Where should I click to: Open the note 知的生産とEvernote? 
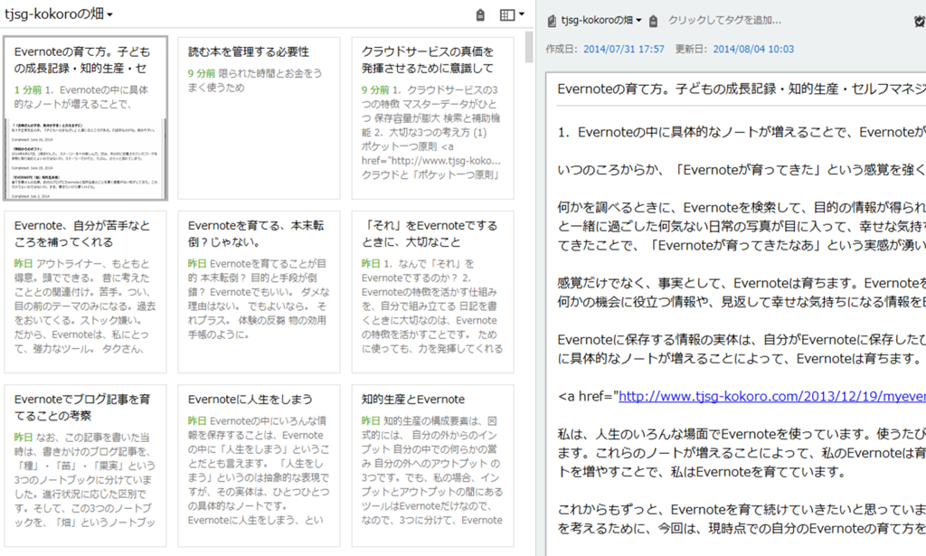click(432, 465)
